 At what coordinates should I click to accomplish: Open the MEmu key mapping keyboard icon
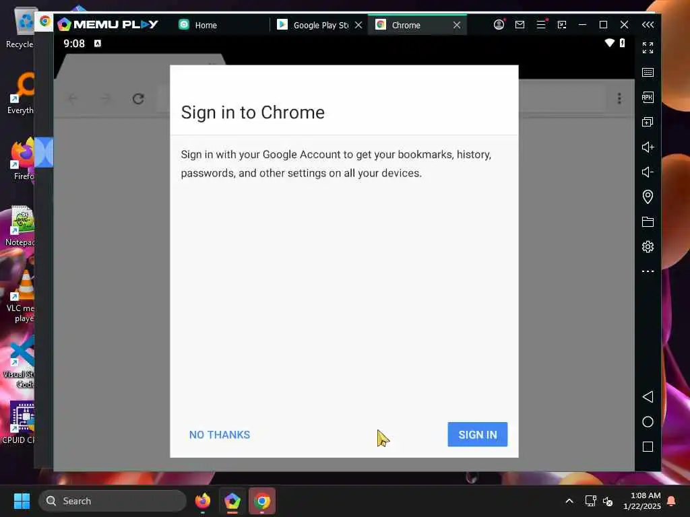[648, 72]
